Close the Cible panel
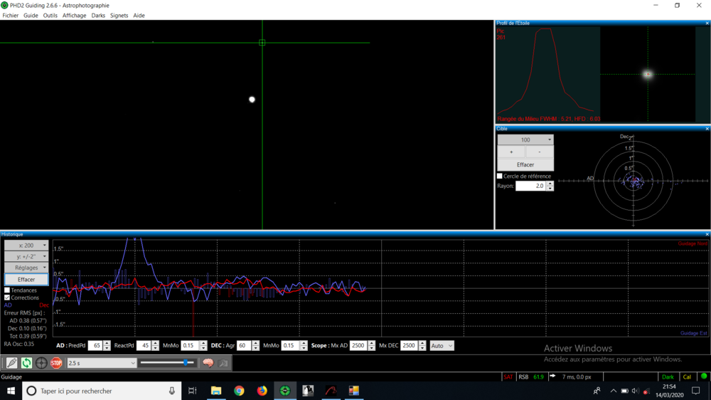This screenshot has width=711, height=400. click(707, 129)
